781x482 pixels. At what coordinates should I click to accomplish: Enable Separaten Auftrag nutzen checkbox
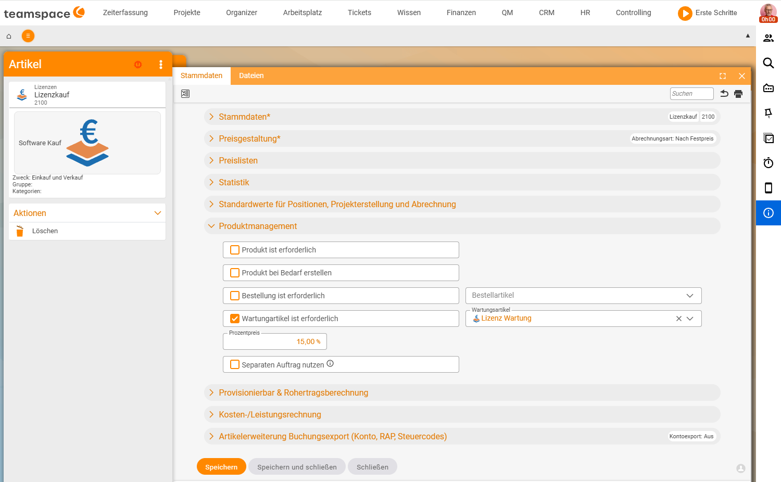click(235, 364)
